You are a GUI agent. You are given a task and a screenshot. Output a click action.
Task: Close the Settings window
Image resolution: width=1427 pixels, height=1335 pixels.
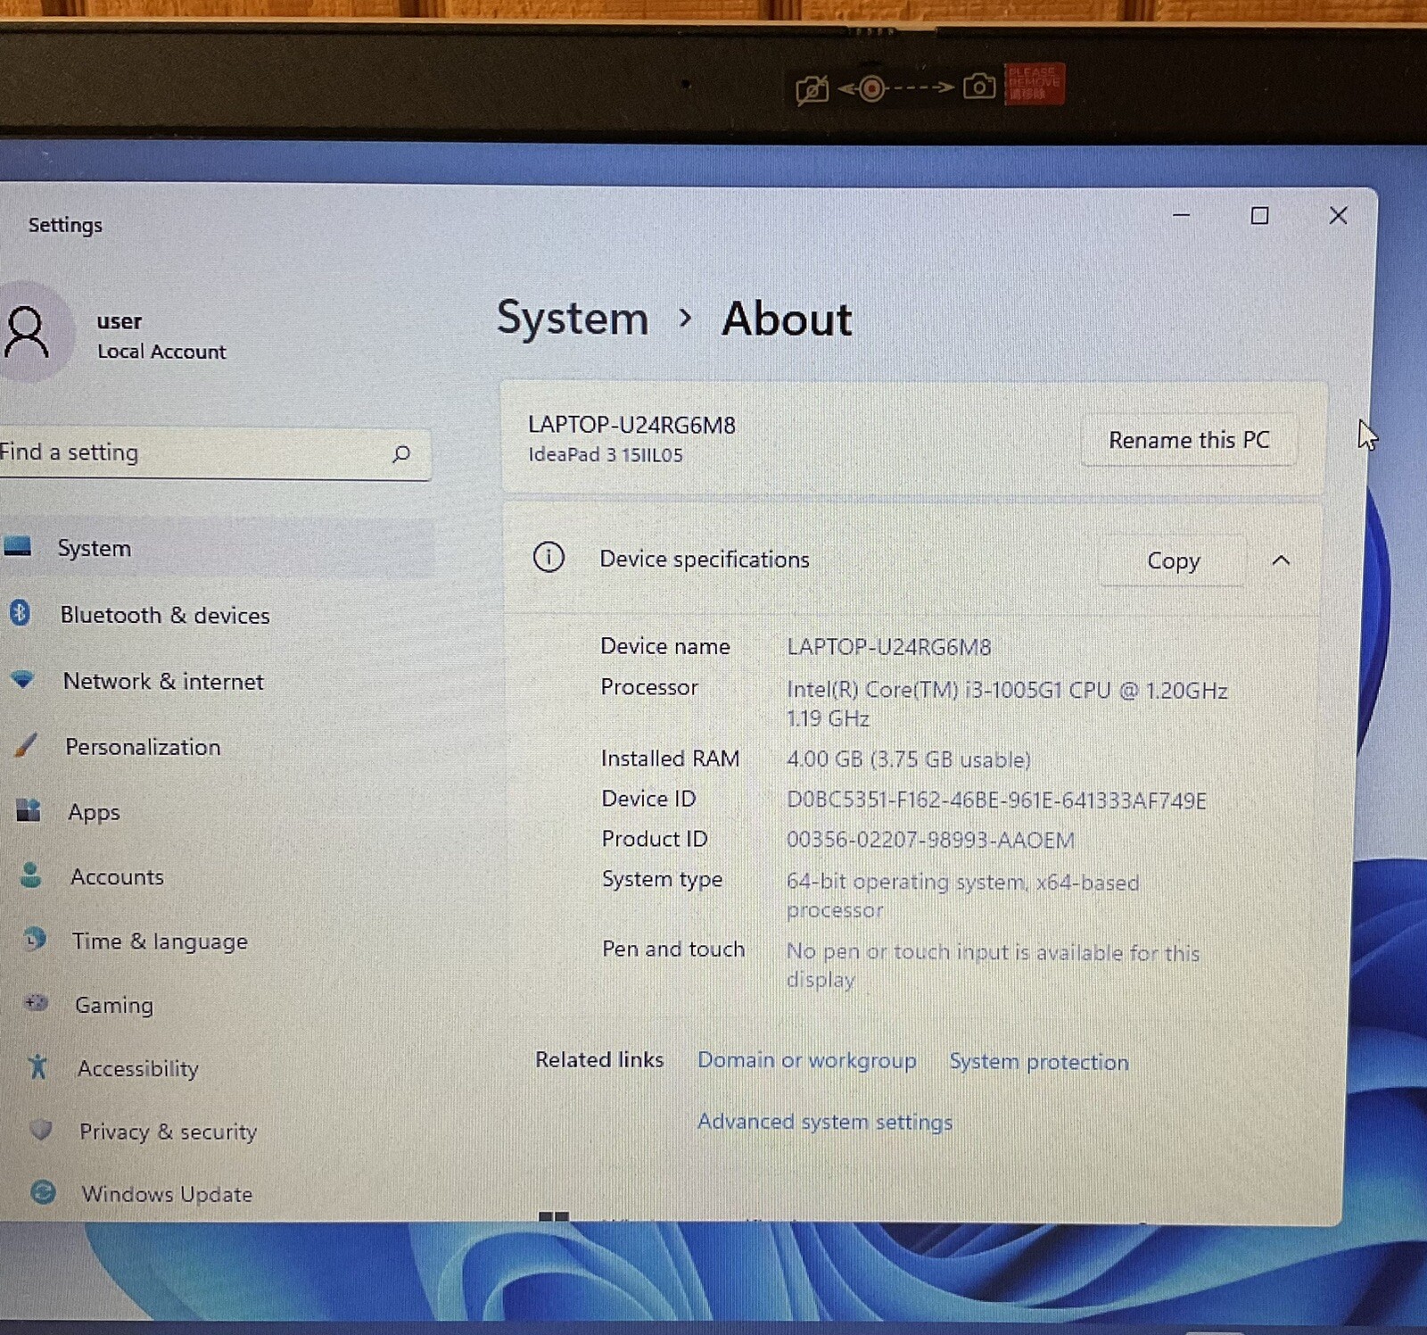tap(1338, 215)
